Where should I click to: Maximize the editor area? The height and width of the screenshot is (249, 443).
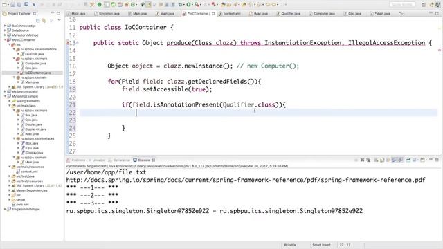(437, 13)
